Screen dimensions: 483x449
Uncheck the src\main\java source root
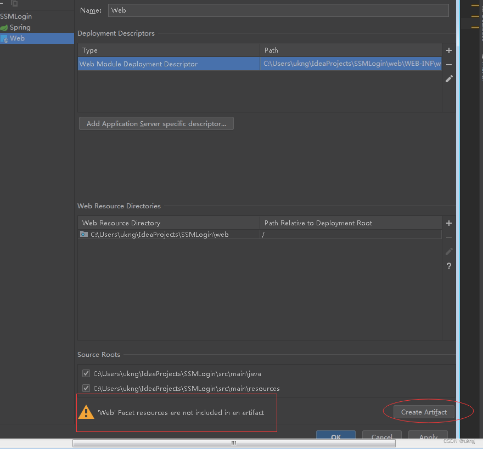(x=86, y=373)
